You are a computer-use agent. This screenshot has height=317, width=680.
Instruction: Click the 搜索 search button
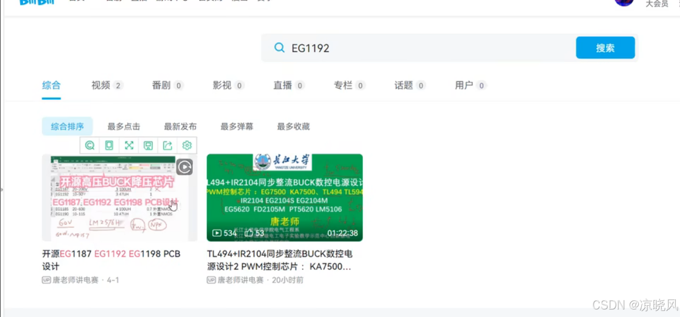click(605, 48)
